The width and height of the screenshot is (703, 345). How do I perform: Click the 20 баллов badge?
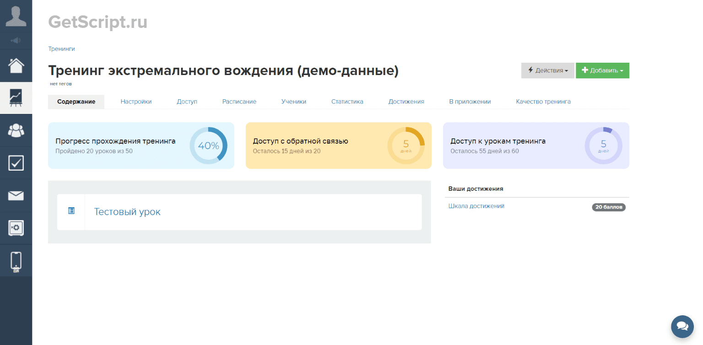(x=608, y=207)
